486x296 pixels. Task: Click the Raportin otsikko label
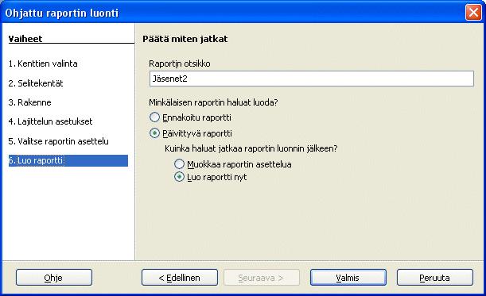180,63
